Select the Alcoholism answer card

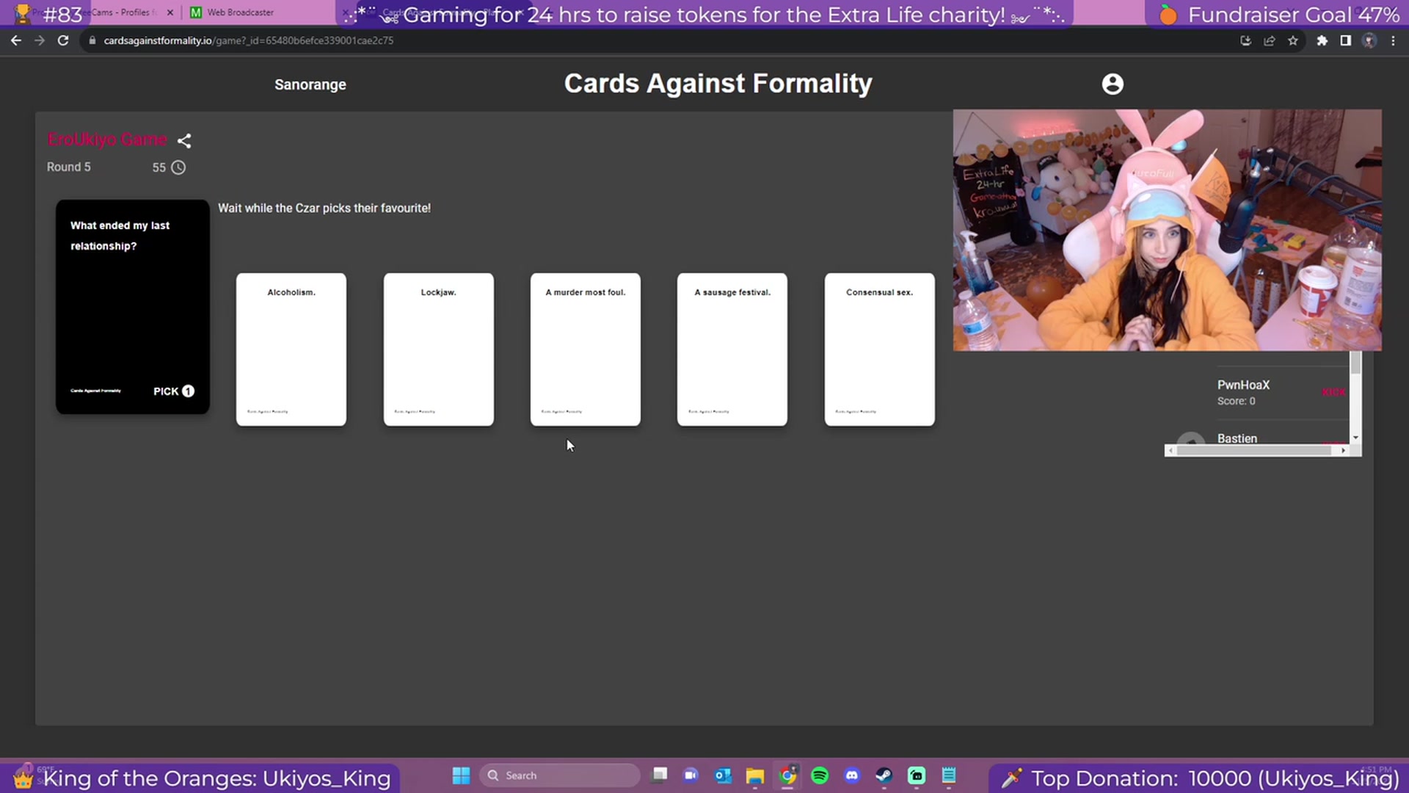click(291, 350)
